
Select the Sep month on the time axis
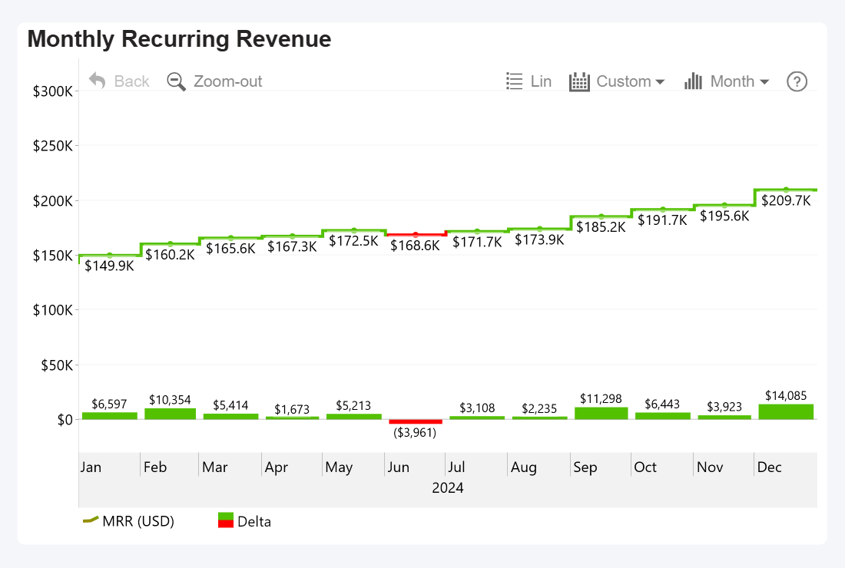[585, 467]
